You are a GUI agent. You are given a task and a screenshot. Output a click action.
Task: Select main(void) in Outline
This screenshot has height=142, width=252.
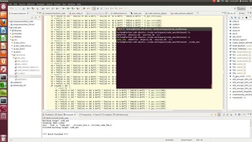pyautogui.click(x=239, y=98)
